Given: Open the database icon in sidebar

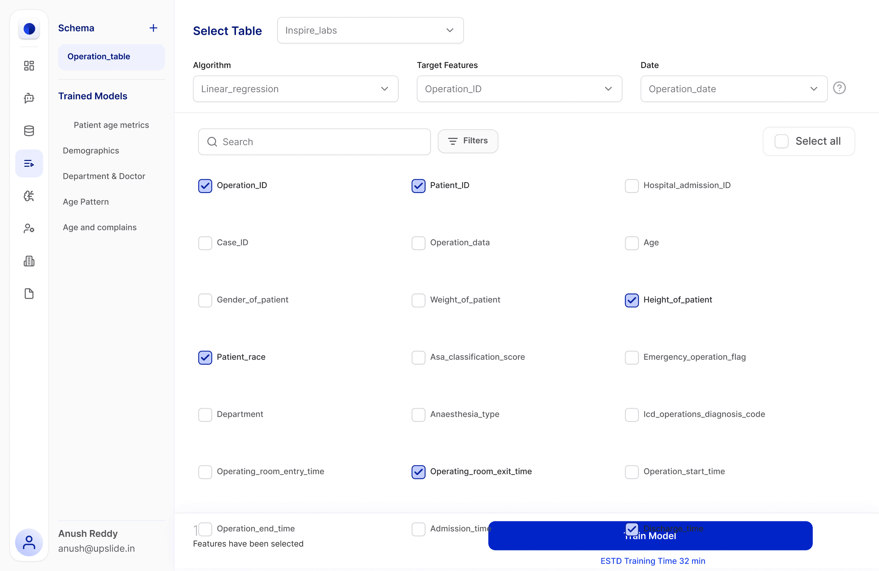Looking at the screenshot, I should click(29, 131).
